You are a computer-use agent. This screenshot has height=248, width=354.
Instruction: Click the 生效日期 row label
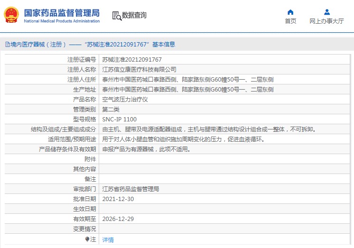(x=84, y=209)
